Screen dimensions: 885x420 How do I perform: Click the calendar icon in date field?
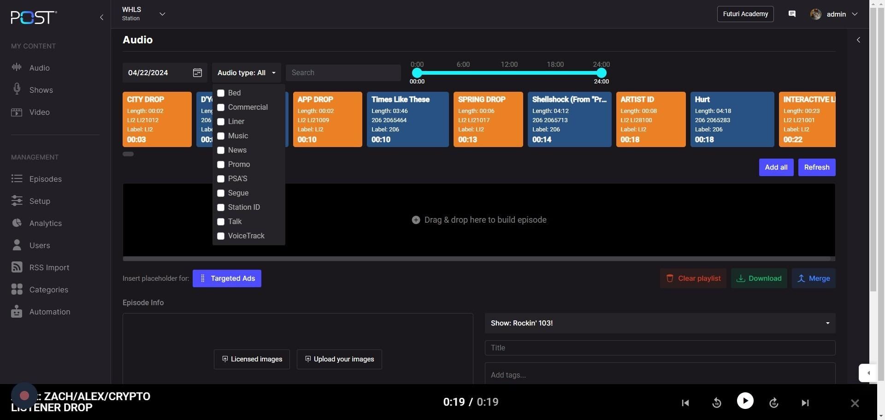click(197, 73)
